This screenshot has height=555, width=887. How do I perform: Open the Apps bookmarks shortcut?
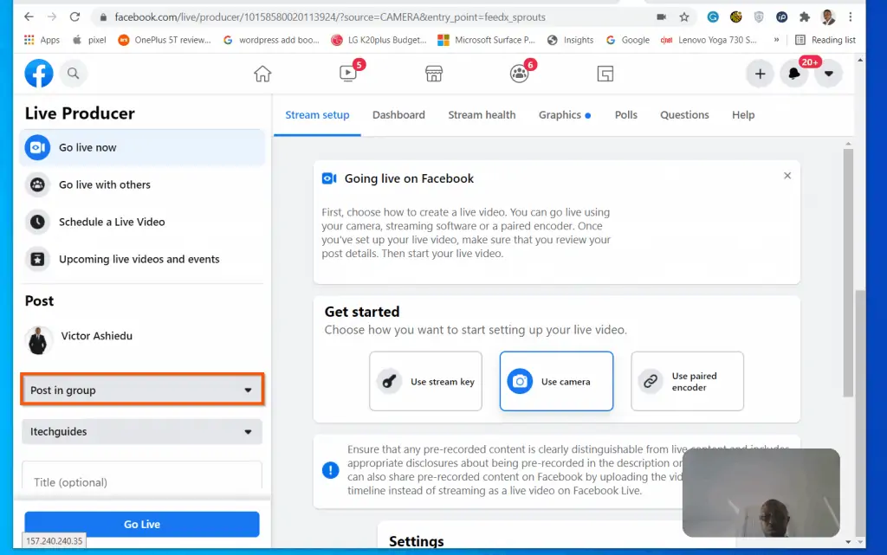(42, 40)
